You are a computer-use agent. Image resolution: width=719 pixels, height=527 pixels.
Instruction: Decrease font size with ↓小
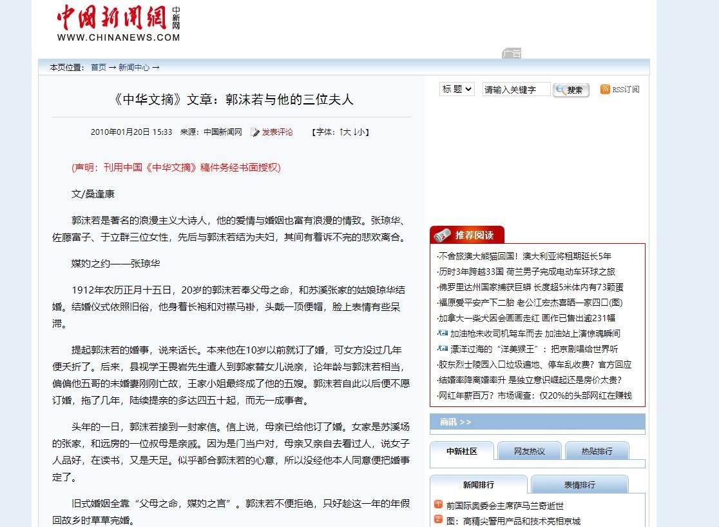tap(359, 132)
